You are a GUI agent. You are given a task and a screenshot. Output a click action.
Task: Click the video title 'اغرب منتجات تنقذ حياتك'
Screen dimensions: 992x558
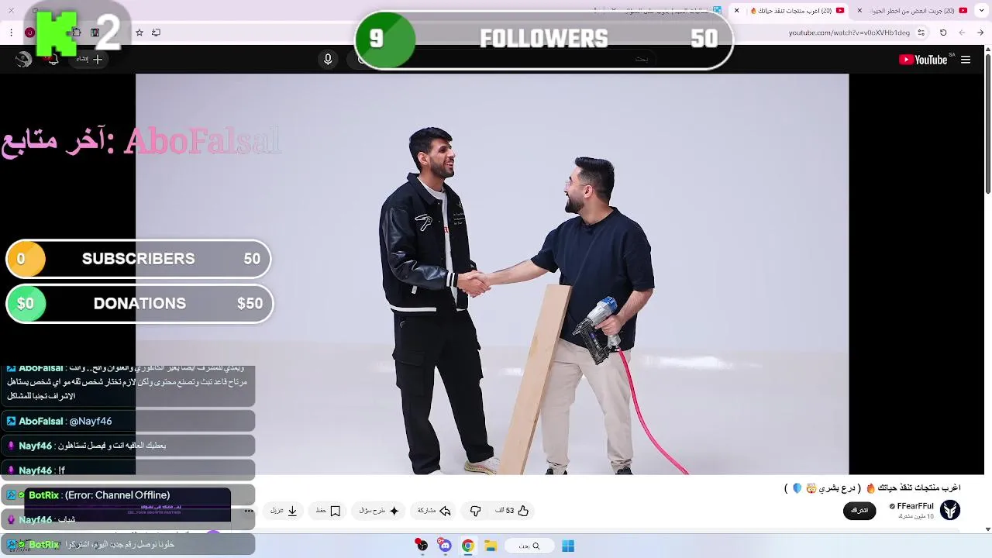pyautogui.click(x=872, y=488)
